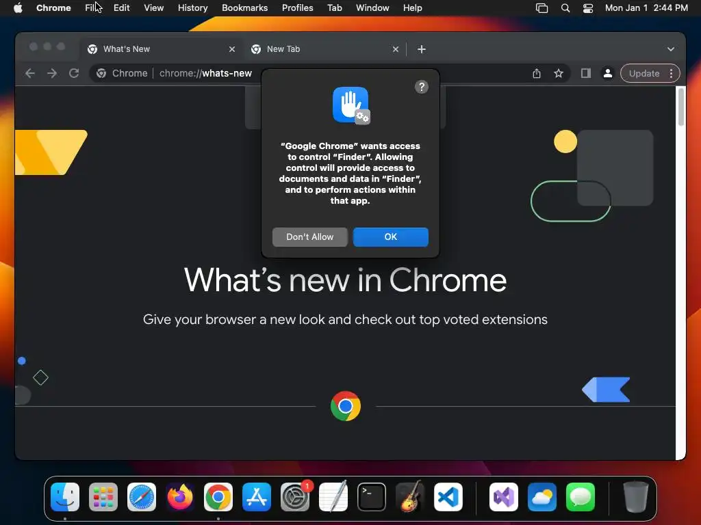Open Visual Studio Code from the Dock
This screenshot has height=525, width=701.
pyautogui.click(x=448, y=497)
